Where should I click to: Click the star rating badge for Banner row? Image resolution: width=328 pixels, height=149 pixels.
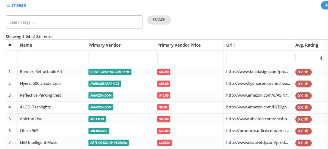[x=303, y=72]
